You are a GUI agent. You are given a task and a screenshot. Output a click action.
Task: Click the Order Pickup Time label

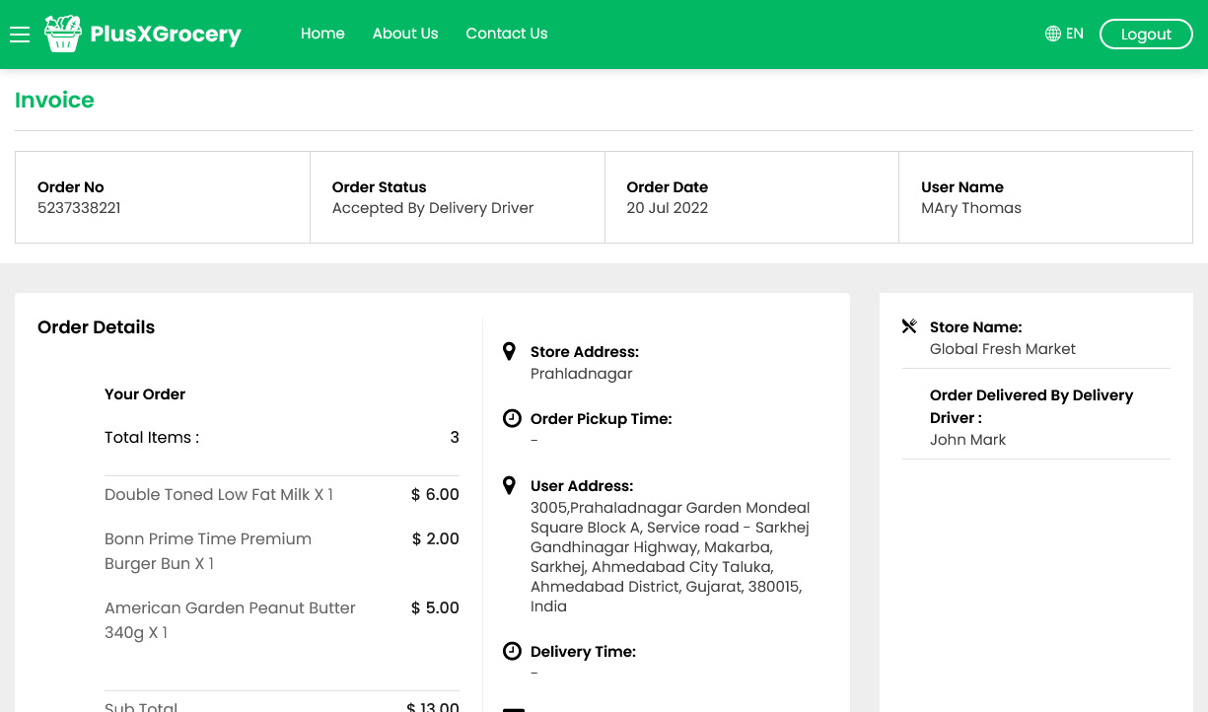click(602, 419)
